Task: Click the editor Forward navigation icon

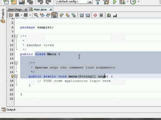Action: tap(26, 15)
